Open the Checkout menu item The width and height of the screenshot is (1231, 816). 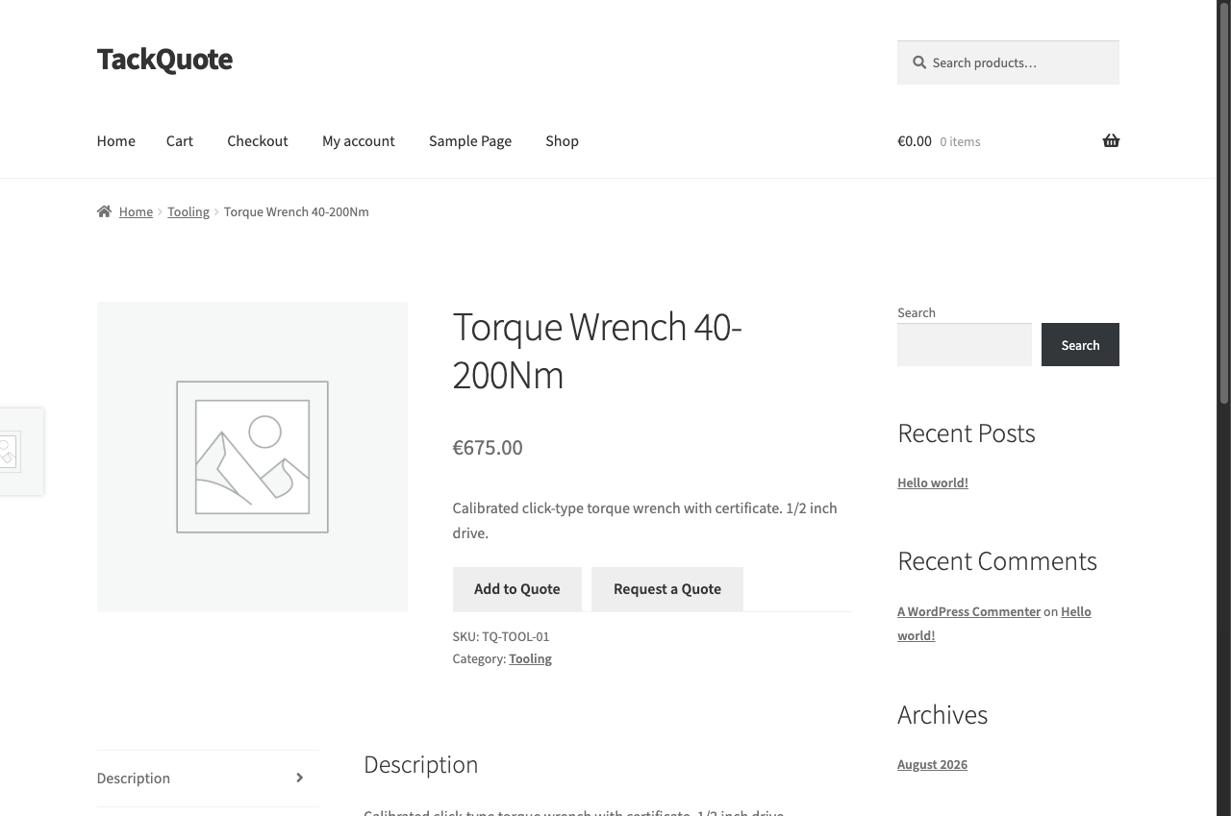(258, 141)
